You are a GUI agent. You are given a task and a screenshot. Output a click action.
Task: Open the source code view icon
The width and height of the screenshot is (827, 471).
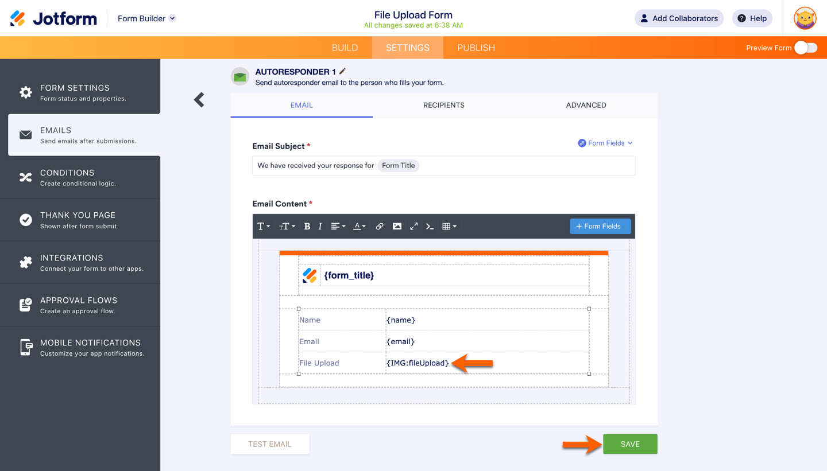(x=430, y=226)
